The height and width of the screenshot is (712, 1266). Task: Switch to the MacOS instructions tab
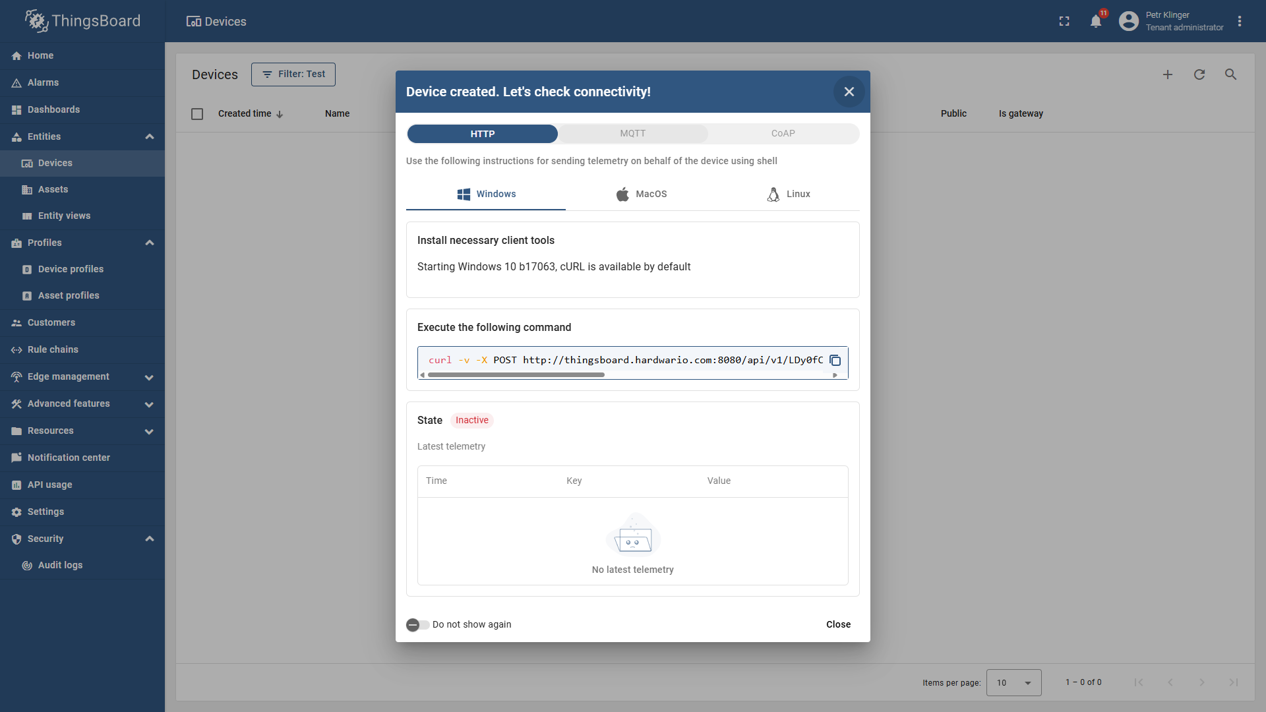pos(642,194)
